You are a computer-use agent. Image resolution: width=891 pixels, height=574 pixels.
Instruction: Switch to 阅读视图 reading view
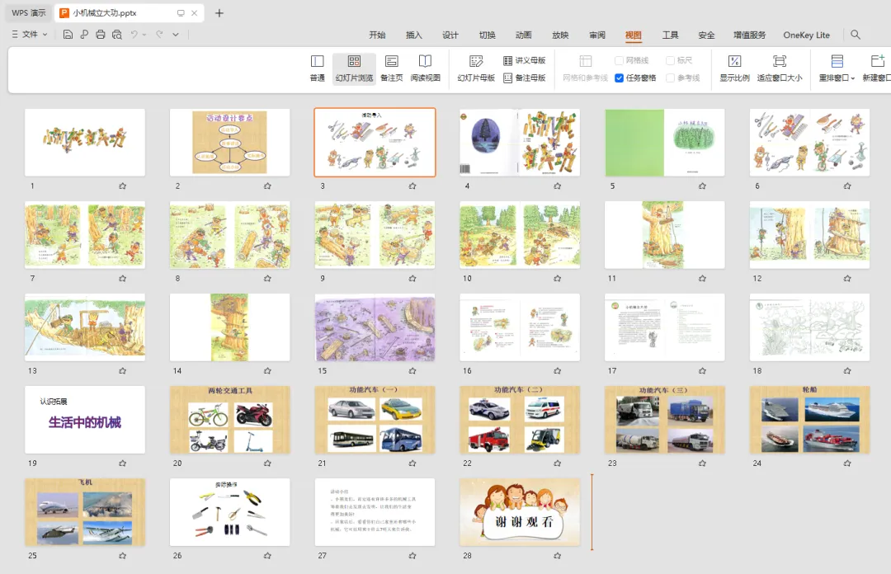pos(425,68)
